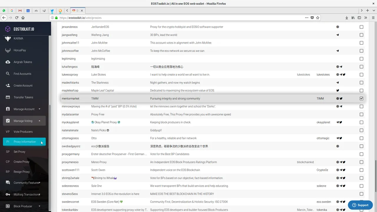Click the Support button
The height and width of the screenshot is (212, 377).
360,205
